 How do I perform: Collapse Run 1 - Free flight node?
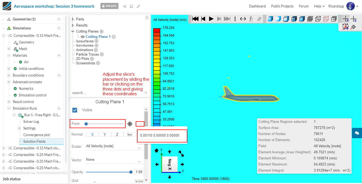click(x=14, y=115)
